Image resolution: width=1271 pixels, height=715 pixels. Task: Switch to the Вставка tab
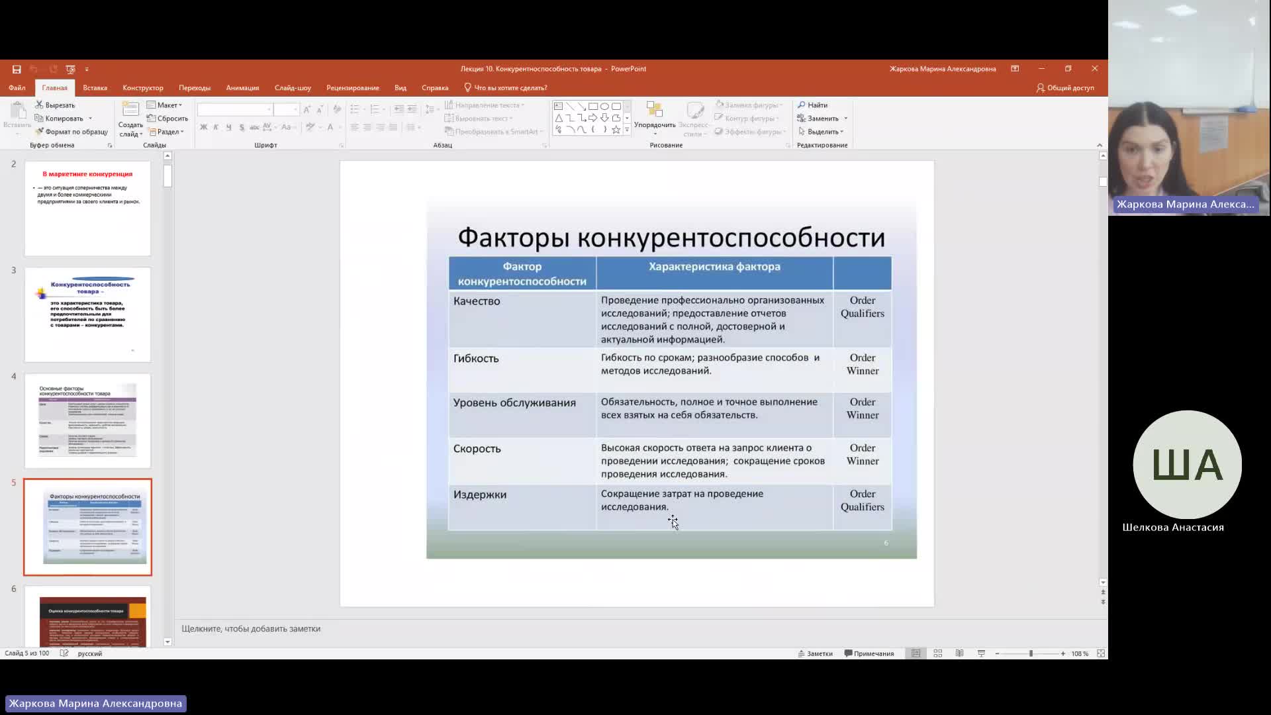95,87
